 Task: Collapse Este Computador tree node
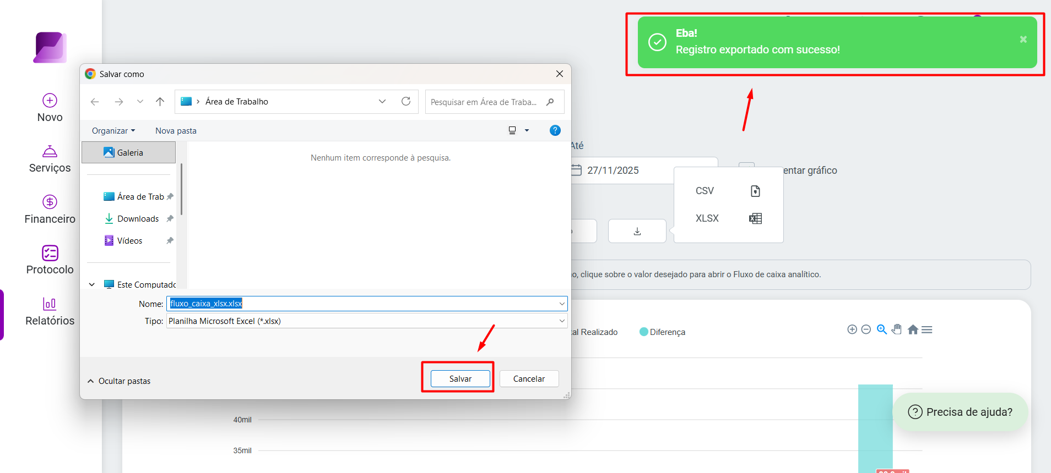point(92,284)
